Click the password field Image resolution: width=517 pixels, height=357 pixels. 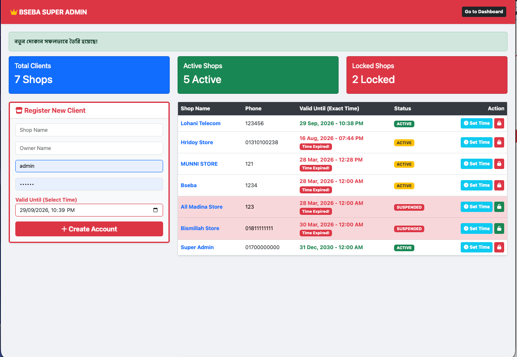tap(89, 184)
